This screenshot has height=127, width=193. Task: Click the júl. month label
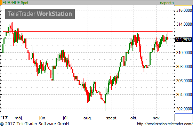66,118
